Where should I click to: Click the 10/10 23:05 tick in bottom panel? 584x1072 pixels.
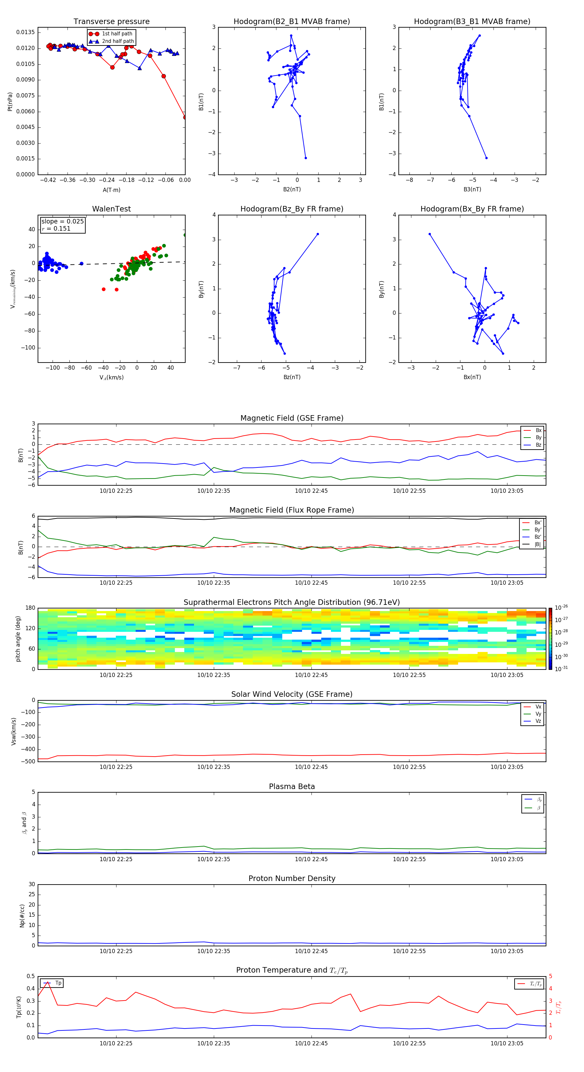tap(507, 1043)
